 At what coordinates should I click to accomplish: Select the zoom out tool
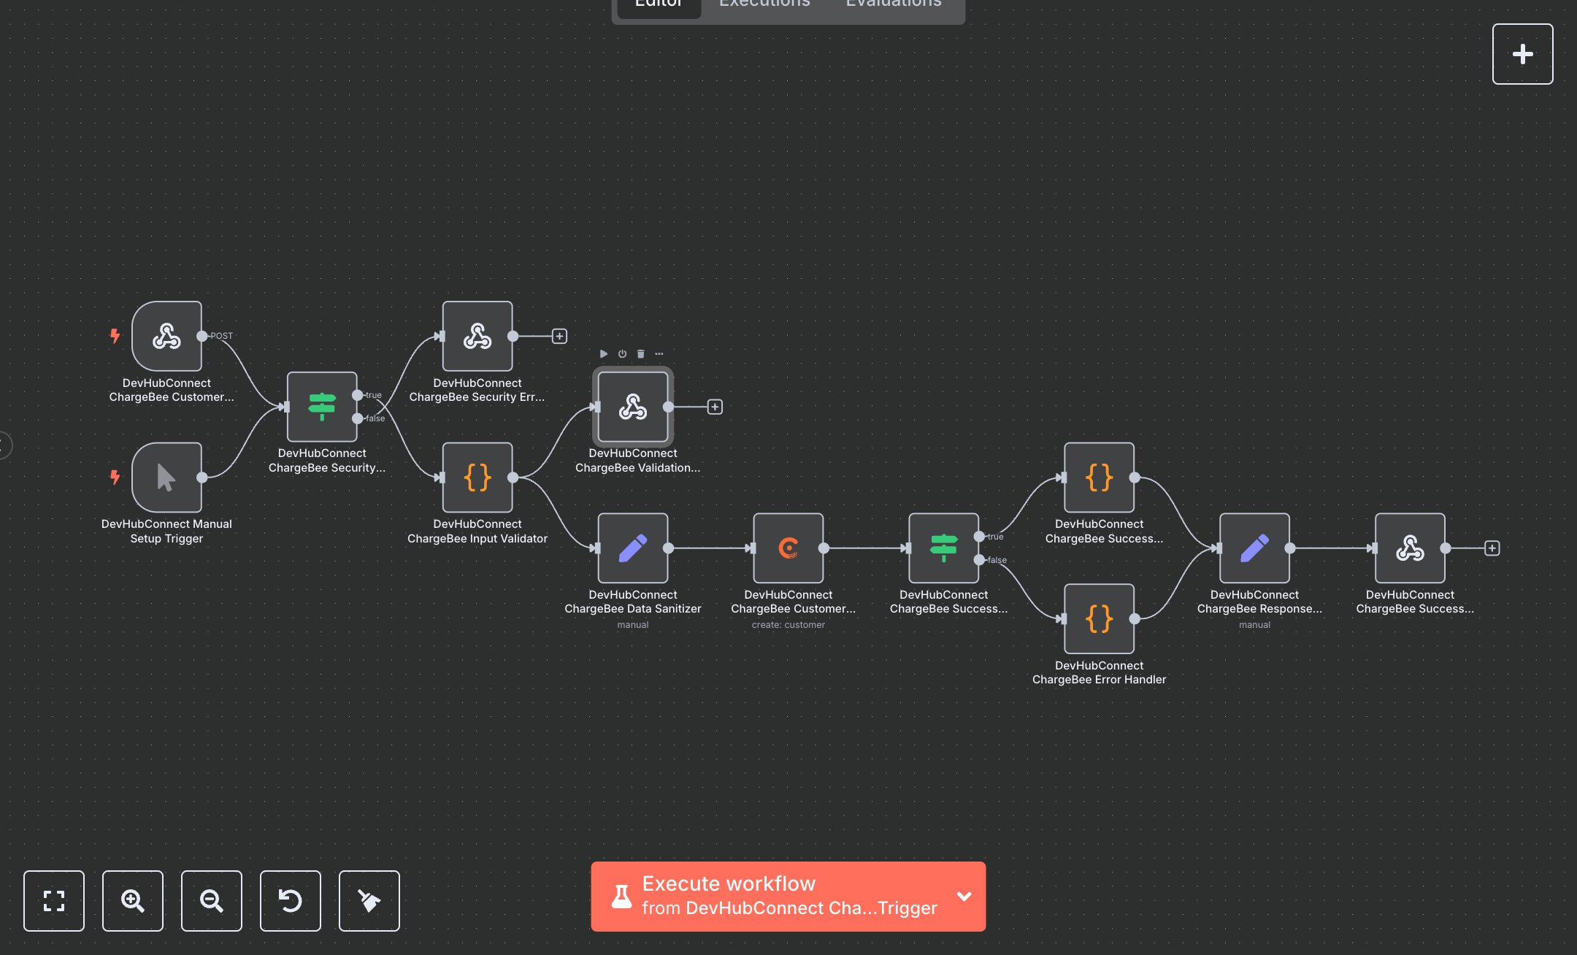(212, 900)
